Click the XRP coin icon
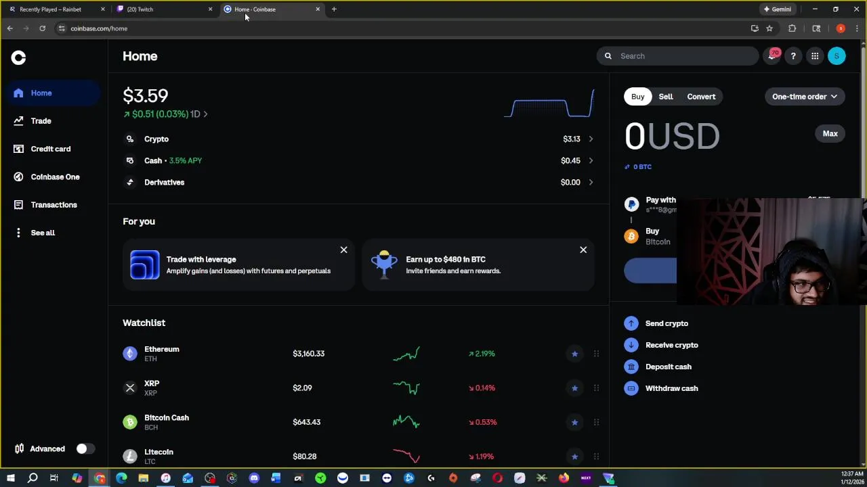The height and width of the screenshot is (487, 867). 130,388
